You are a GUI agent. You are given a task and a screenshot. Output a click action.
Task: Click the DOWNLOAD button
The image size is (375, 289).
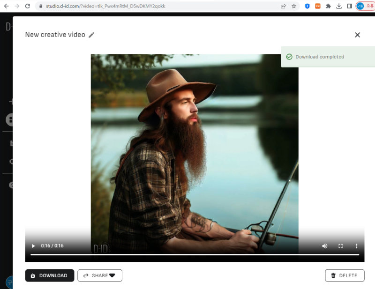click(50, 275)
